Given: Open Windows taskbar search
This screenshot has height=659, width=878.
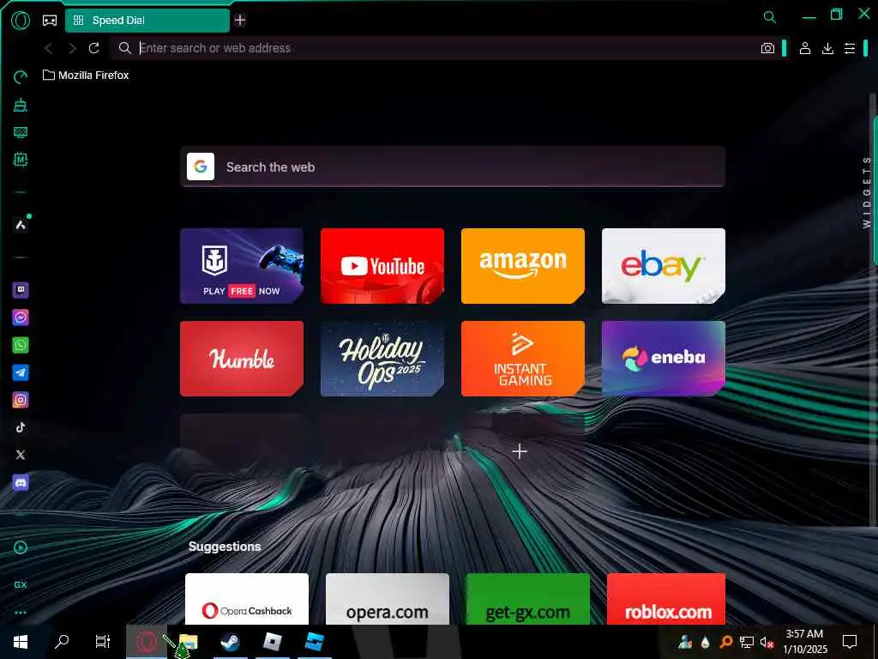Looking at the screenshot, I should tap(62, 642).
